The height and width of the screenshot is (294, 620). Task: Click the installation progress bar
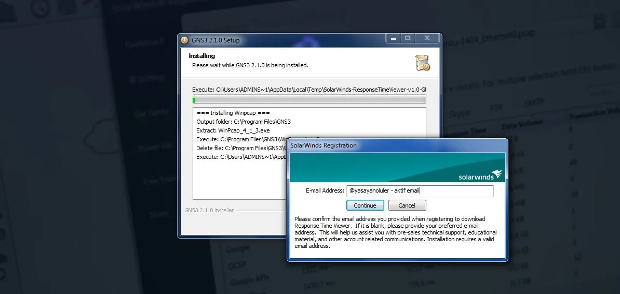click(309, 99)
